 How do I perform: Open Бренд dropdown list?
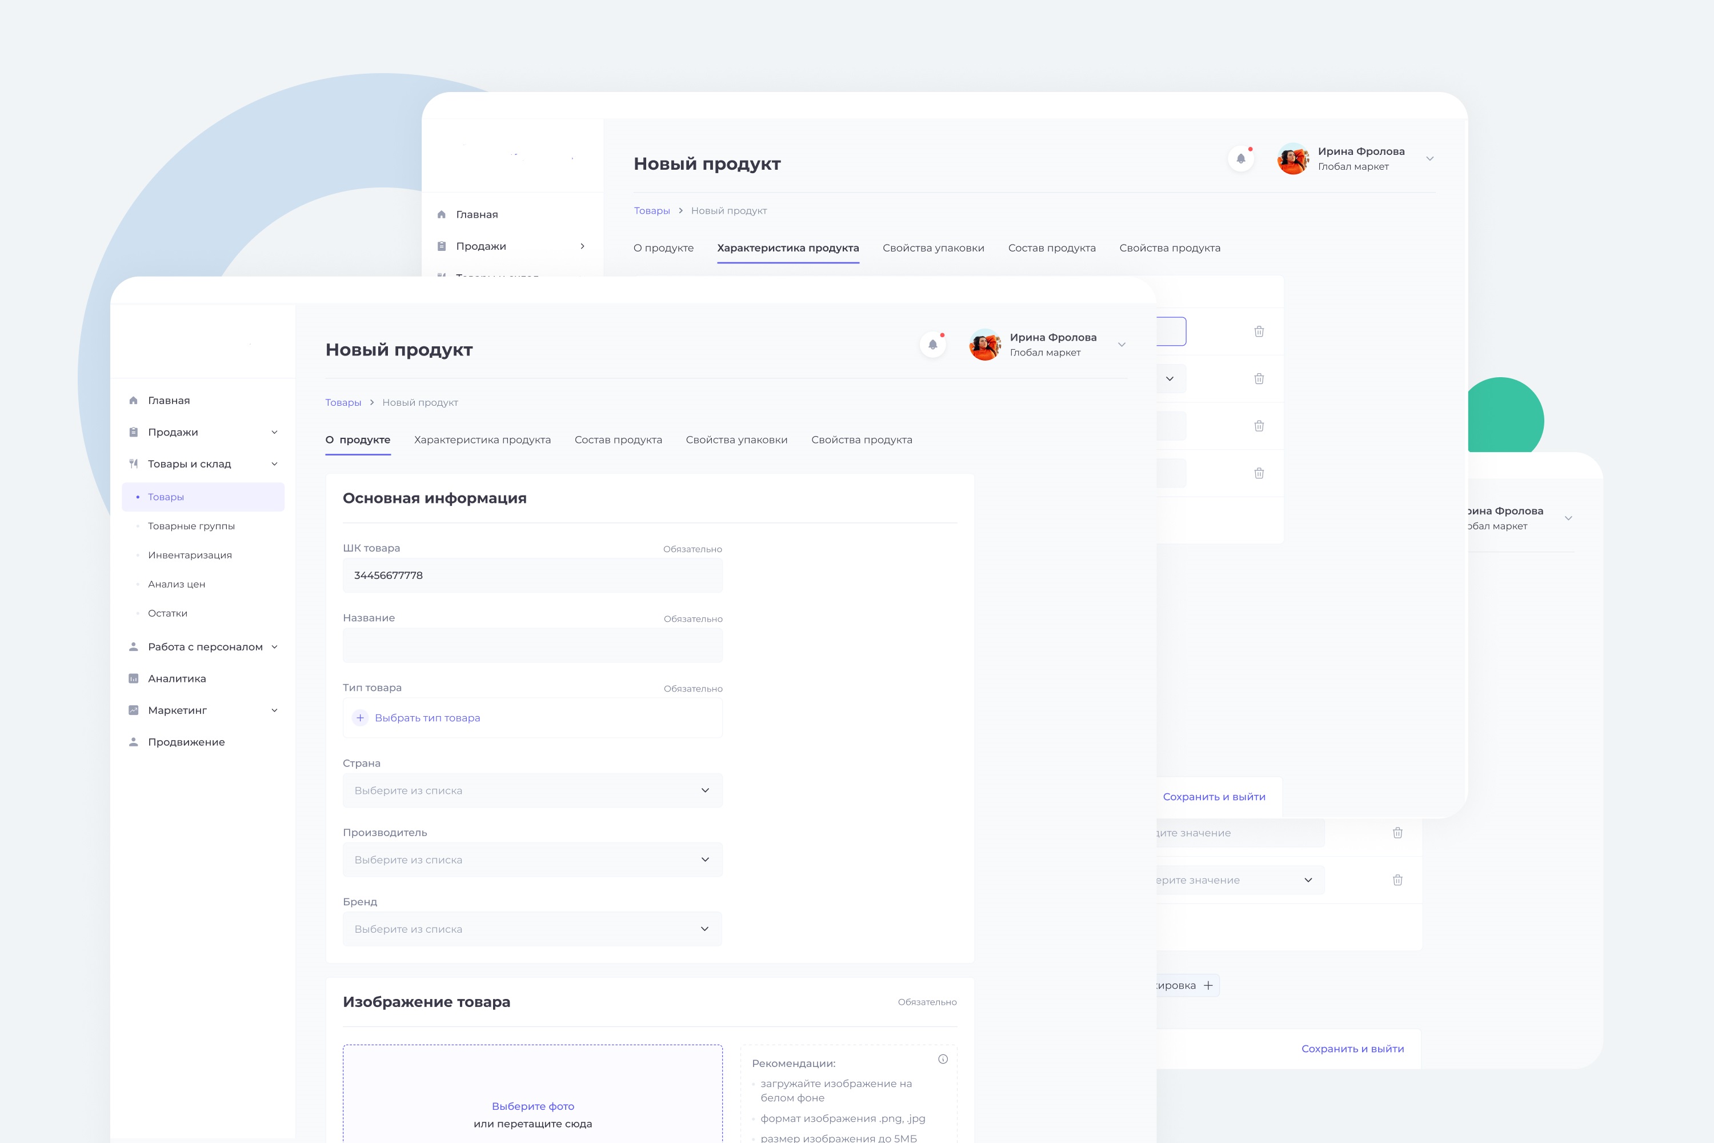point(532,929)
